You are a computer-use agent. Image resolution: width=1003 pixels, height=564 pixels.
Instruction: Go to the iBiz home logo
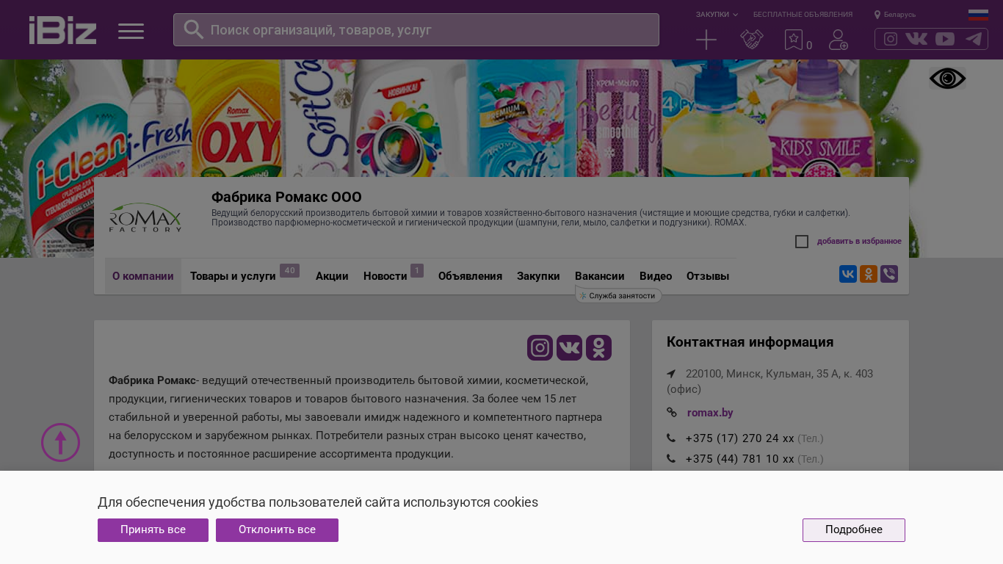62,30
